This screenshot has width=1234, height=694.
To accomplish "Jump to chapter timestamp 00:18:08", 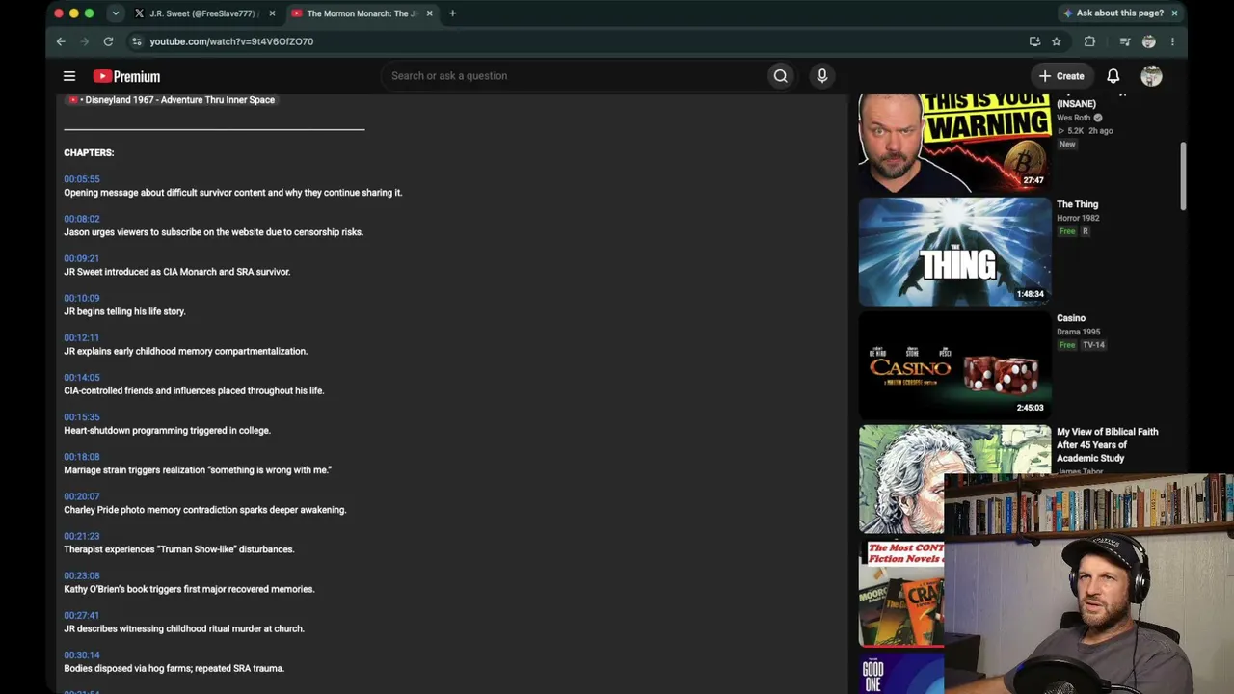I will point(82,457).
